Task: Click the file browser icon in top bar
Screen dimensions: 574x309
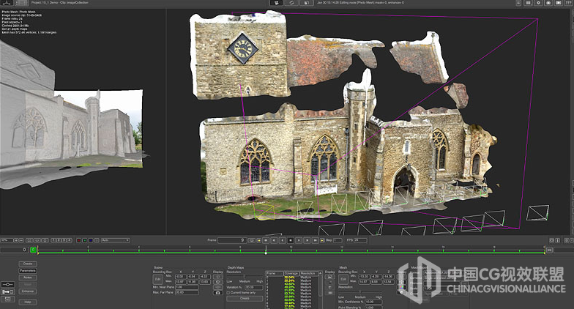Action: pyautogui.click(x=306, y=3)
